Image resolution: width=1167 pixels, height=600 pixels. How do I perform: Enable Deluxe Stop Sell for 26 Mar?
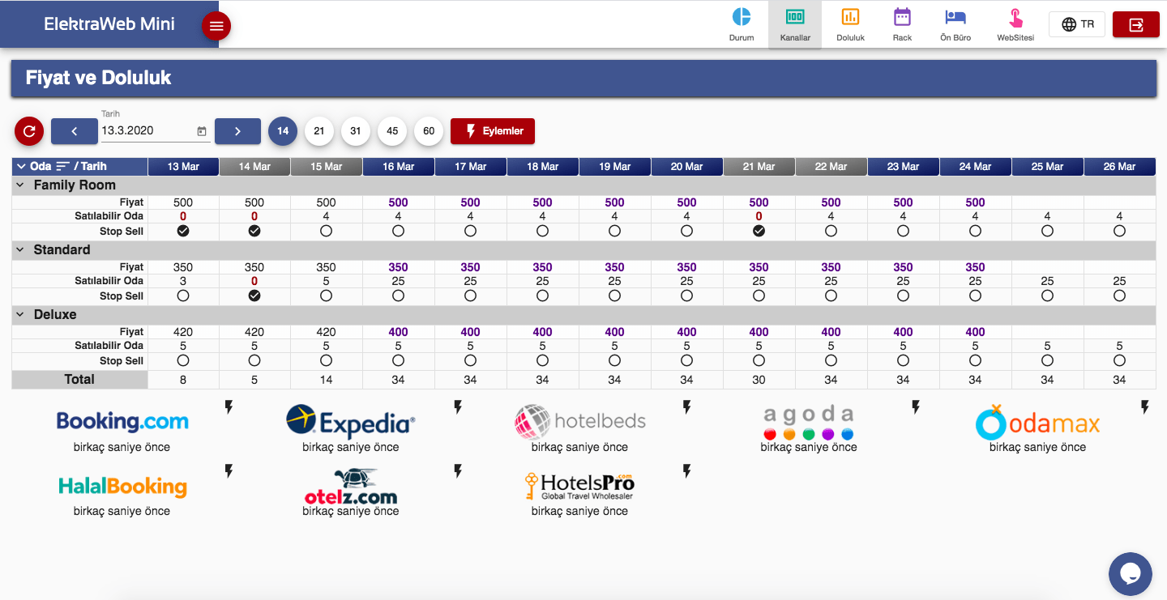(1119, 360)
